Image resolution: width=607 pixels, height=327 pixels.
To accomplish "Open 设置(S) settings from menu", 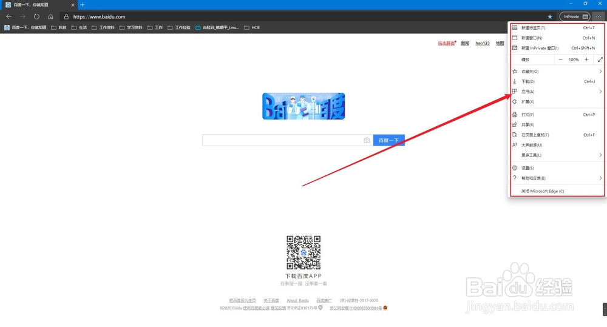I will click(x=557, y=168).
